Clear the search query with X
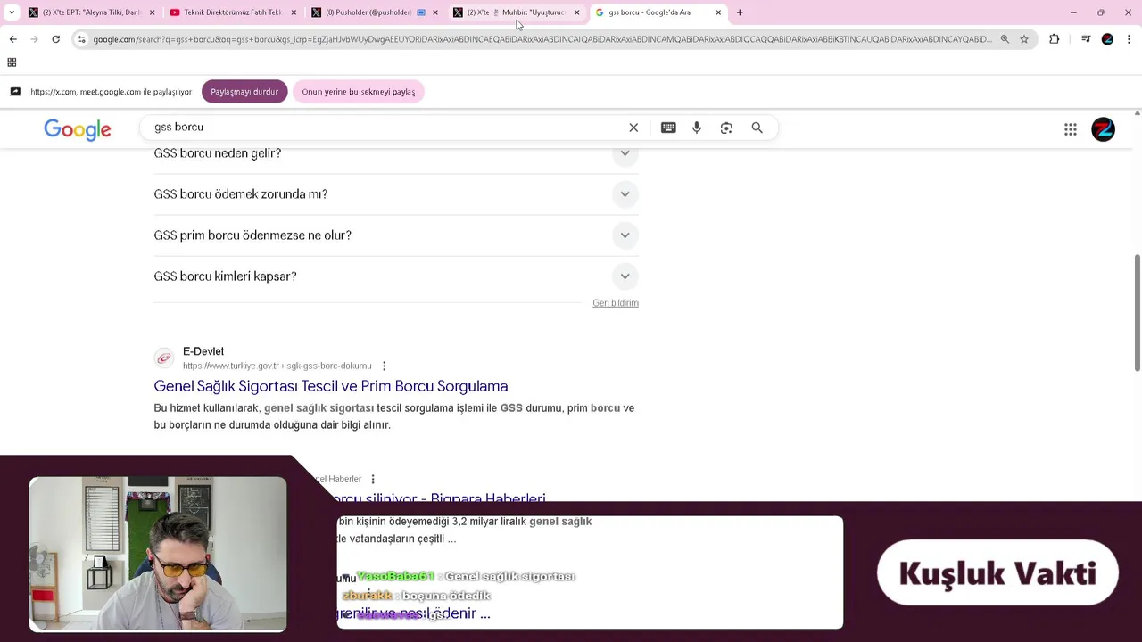Image resolution: width=1142 pixels, height=642 pixels. 633,128
